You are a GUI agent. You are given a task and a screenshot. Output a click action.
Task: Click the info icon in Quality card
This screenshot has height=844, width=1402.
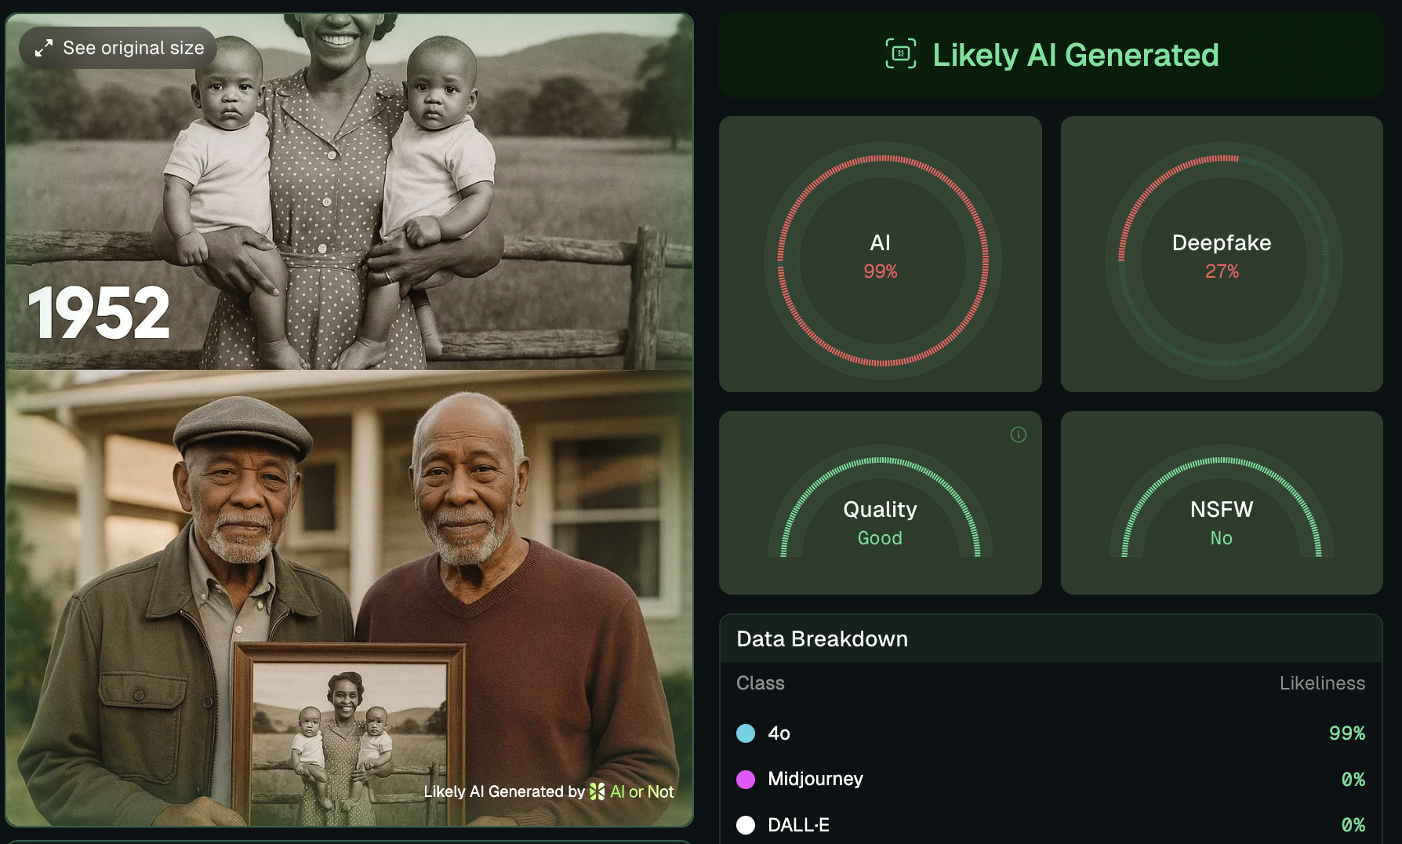coord(1018,435)
